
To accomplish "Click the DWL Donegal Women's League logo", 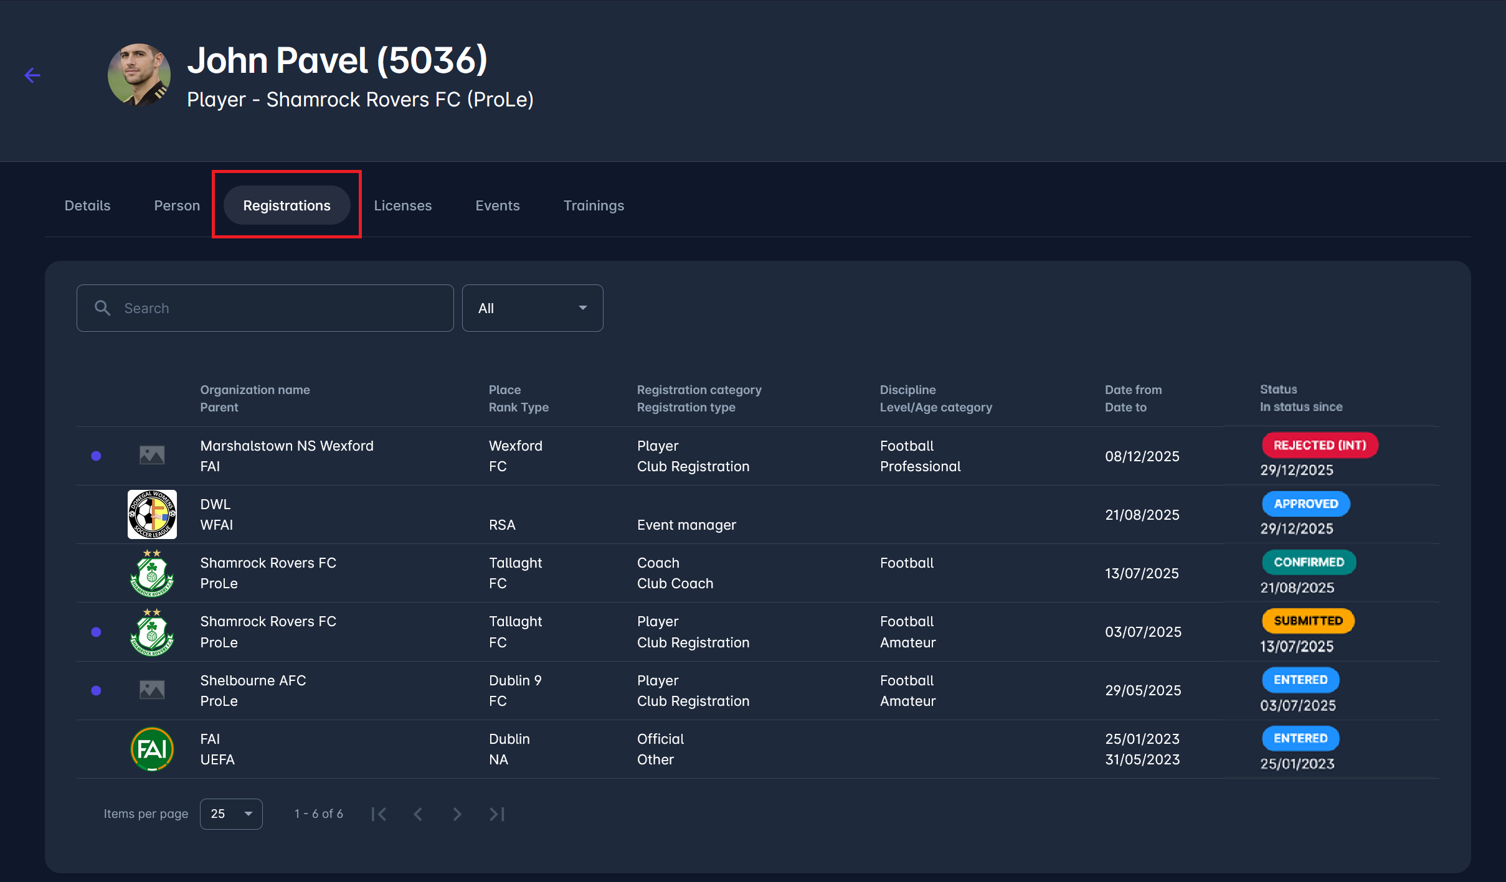I will [152, 514].
